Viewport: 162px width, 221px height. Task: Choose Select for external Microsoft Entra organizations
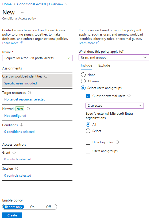point(88,131)
